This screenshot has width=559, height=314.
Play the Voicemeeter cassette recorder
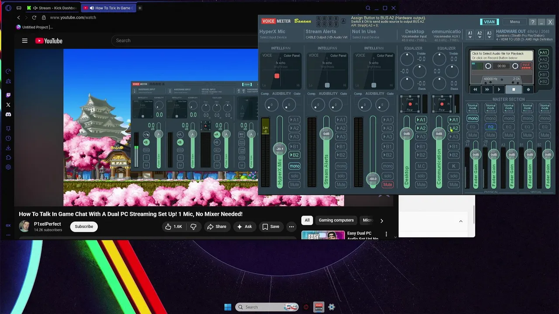(499, 89)
